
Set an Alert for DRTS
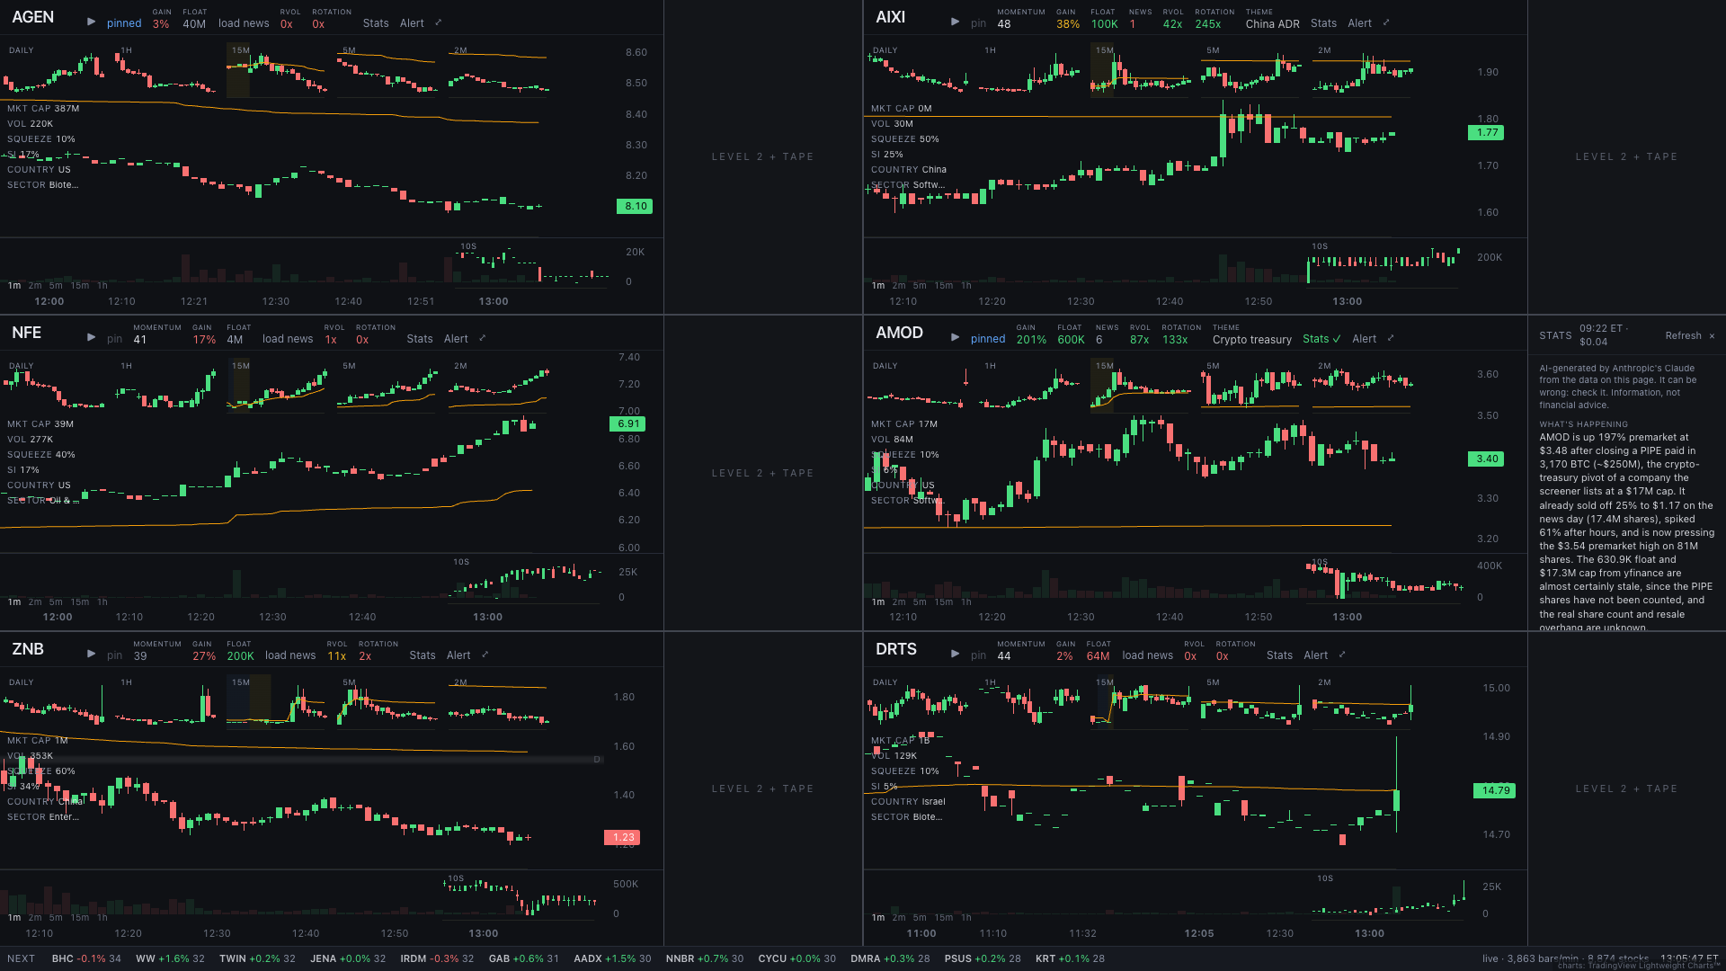click(1315, 655)
